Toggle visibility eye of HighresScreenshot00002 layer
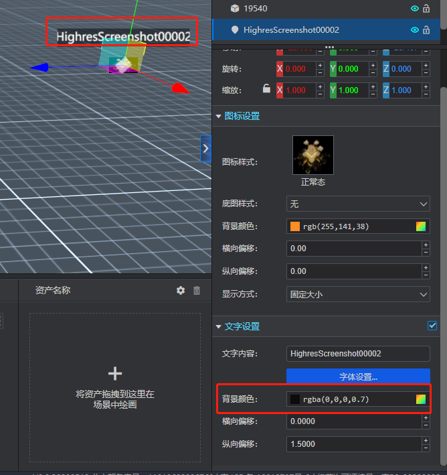This screenshot has width=447, height=475. 415,30
